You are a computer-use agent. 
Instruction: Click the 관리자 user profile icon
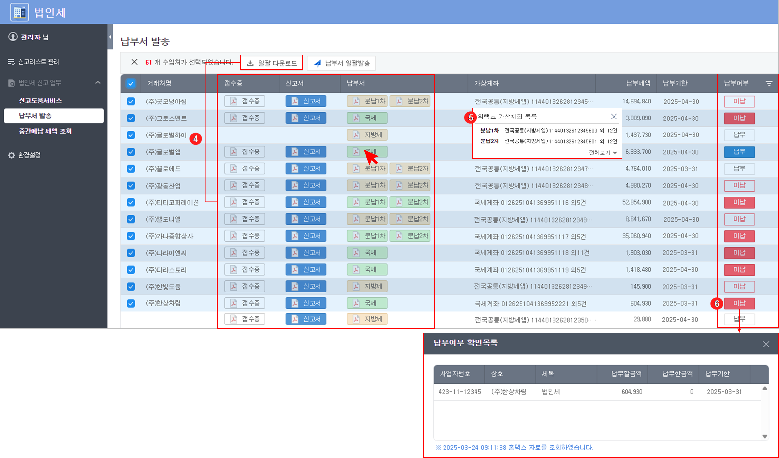point(13,37)
